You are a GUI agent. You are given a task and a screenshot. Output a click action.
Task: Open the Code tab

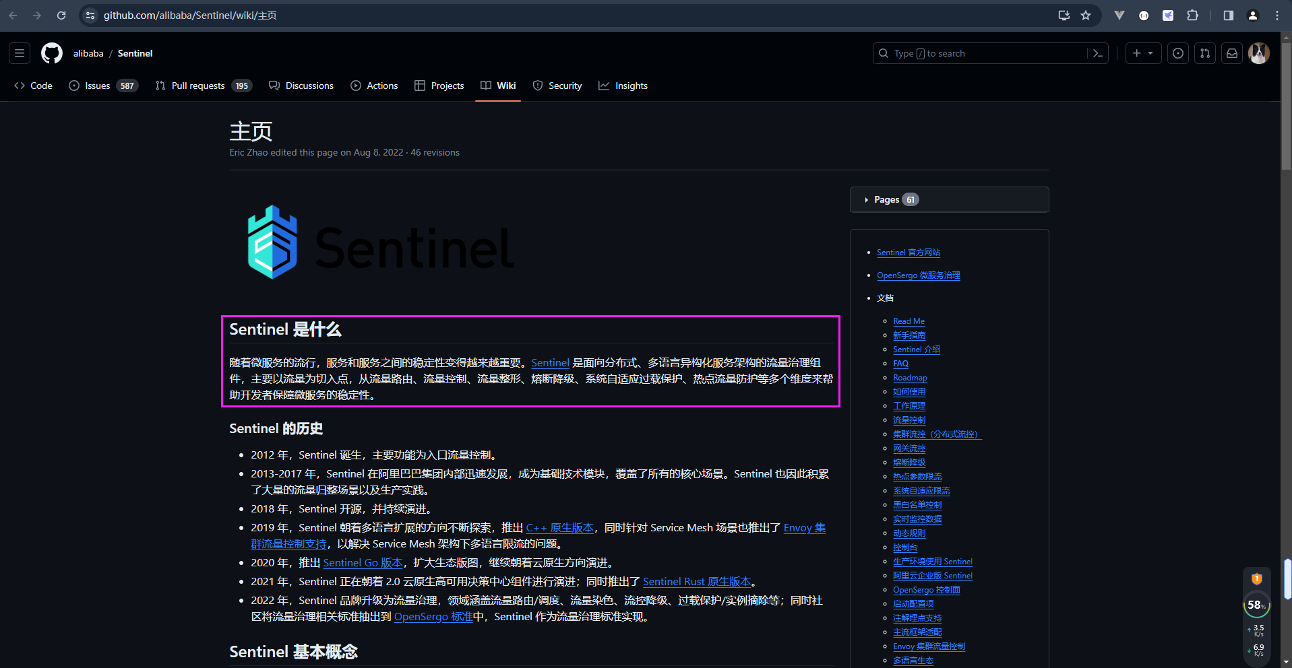(33, 86)
